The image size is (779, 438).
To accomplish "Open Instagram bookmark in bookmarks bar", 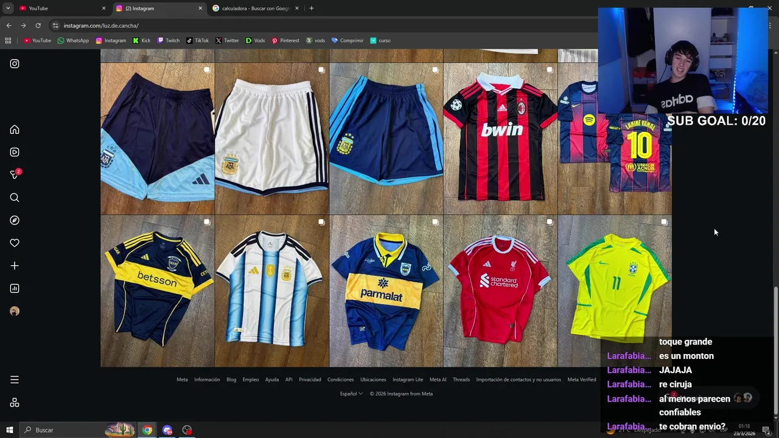I will pyautogui.click(x=111, y=41).
